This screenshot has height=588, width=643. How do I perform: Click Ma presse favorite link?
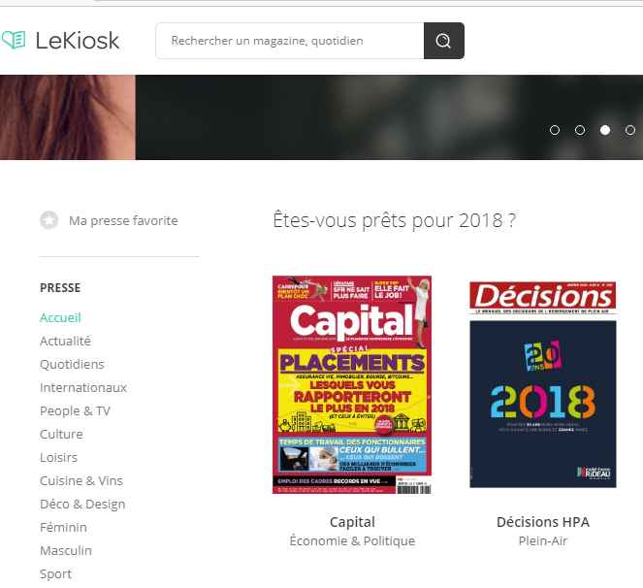(x=123, y=221)
